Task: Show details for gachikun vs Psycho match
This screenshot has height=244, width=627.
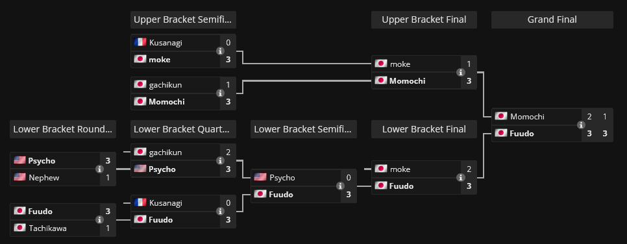Action: (x=220, y=160)
